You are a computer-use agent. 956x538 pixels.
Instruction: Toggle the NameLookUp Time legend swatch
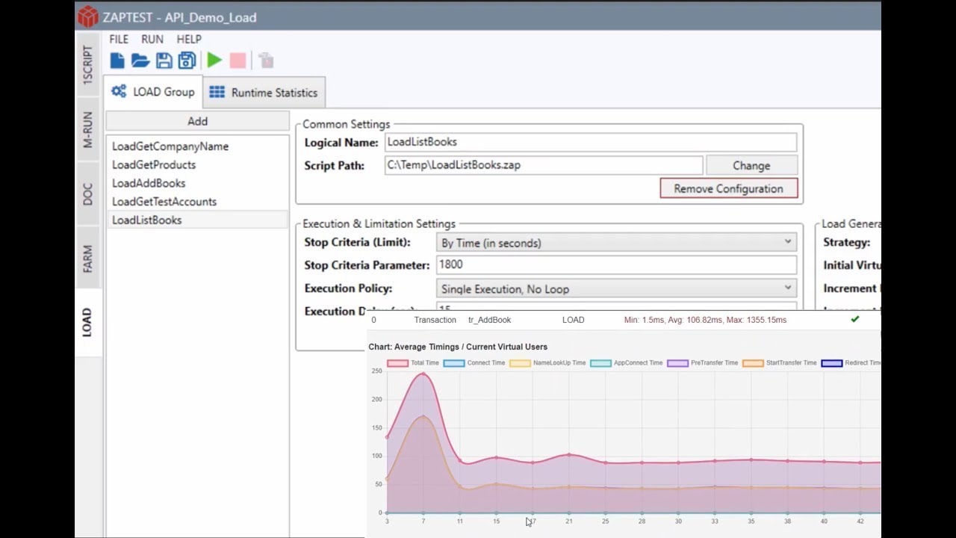[x=520, y=363]
